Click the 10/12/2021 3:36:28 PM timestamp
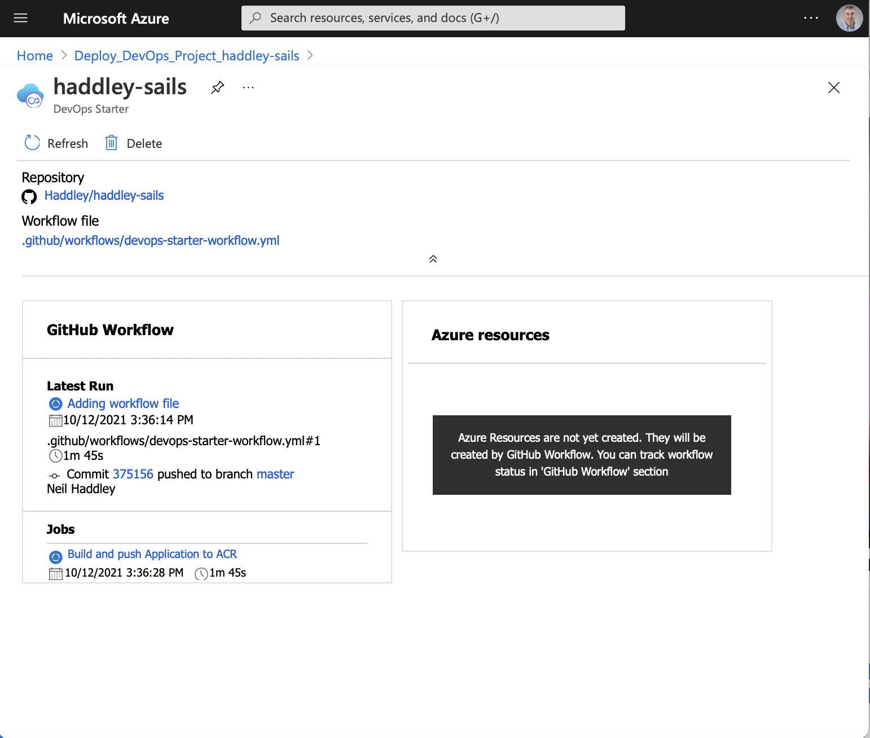 pyautogui.click(x=124, y=573)
